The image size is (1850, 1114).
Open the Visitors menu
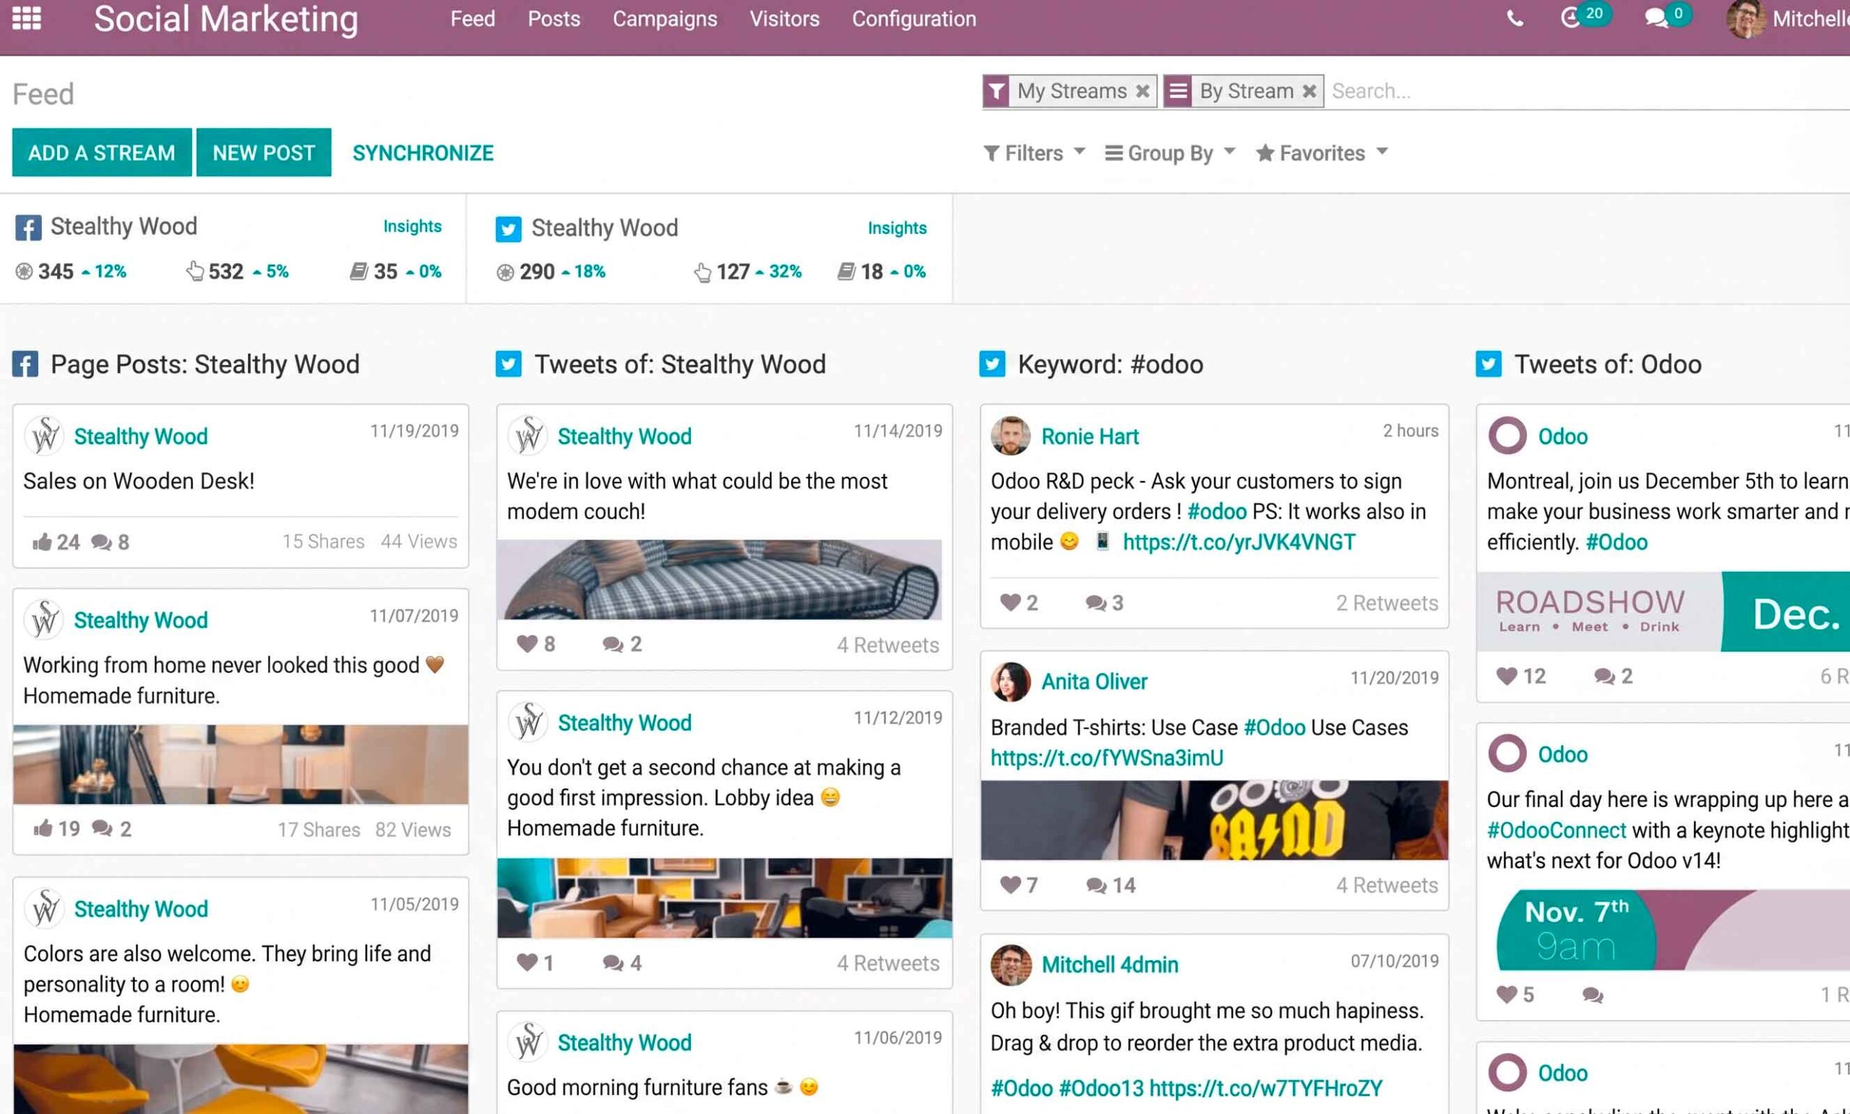click(x=785, y=19)
